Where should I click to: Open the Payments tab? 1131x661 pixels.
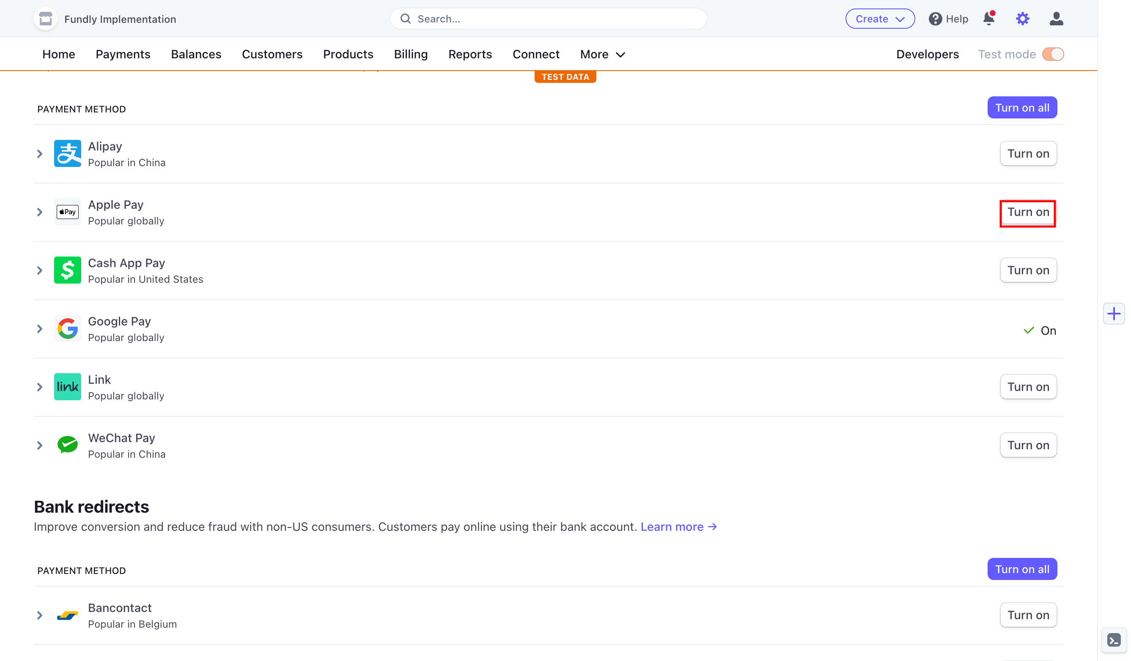[x=123, y=54]
